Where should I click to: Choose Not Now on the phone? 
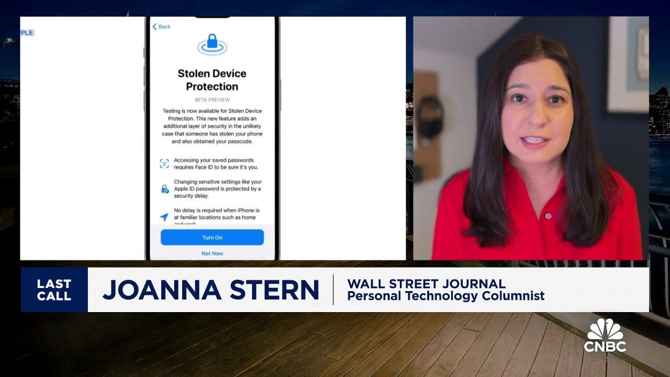(x=212, y=253)
